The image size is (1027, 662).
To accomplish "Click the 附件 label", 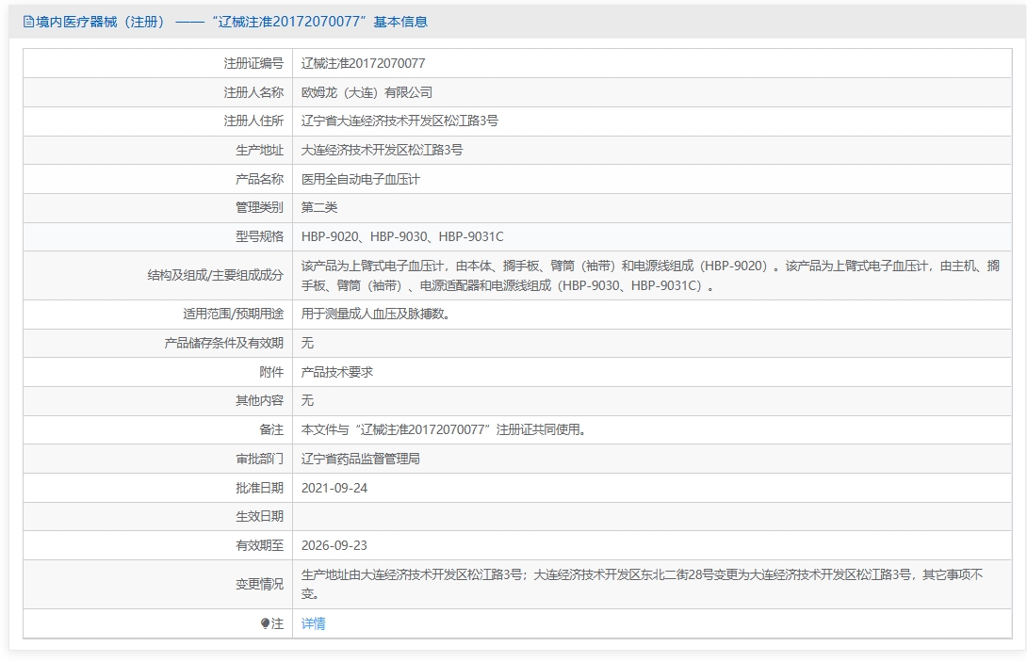I will (271, 372).
